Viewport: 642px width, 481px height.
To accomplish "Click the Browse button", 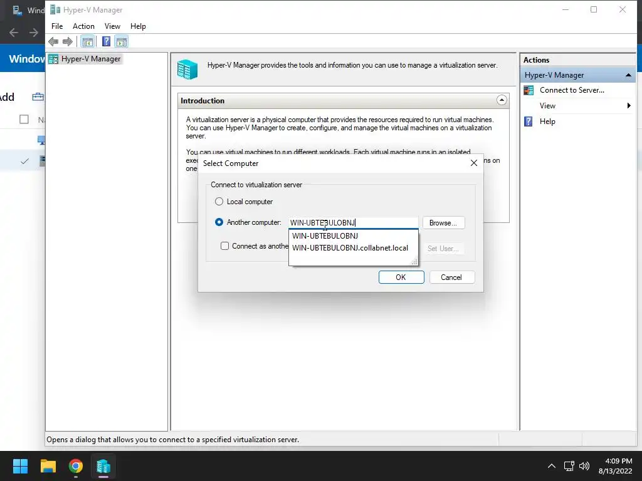I will pyautogui.click(x=443, y=223).
